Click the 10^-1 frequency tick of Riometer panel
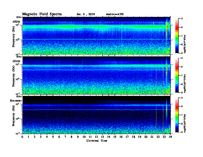The height and width of the screenshot is (157, 203). tap(17, 133)
